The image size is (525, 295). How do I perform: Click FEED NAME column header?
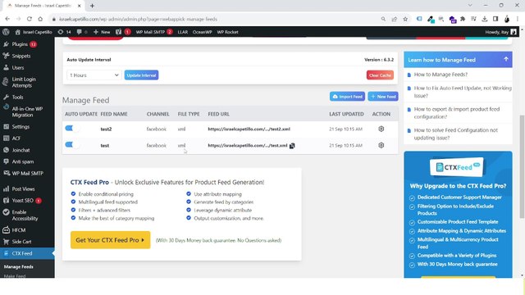(x=114, y=114)
